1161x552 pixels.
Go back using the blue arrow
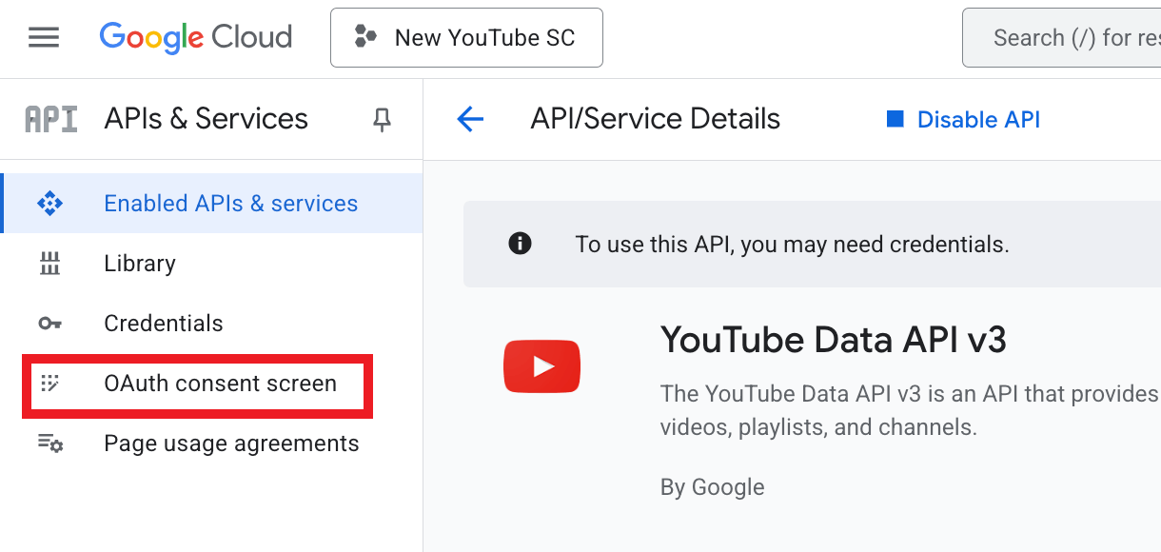tap(470, 119)
